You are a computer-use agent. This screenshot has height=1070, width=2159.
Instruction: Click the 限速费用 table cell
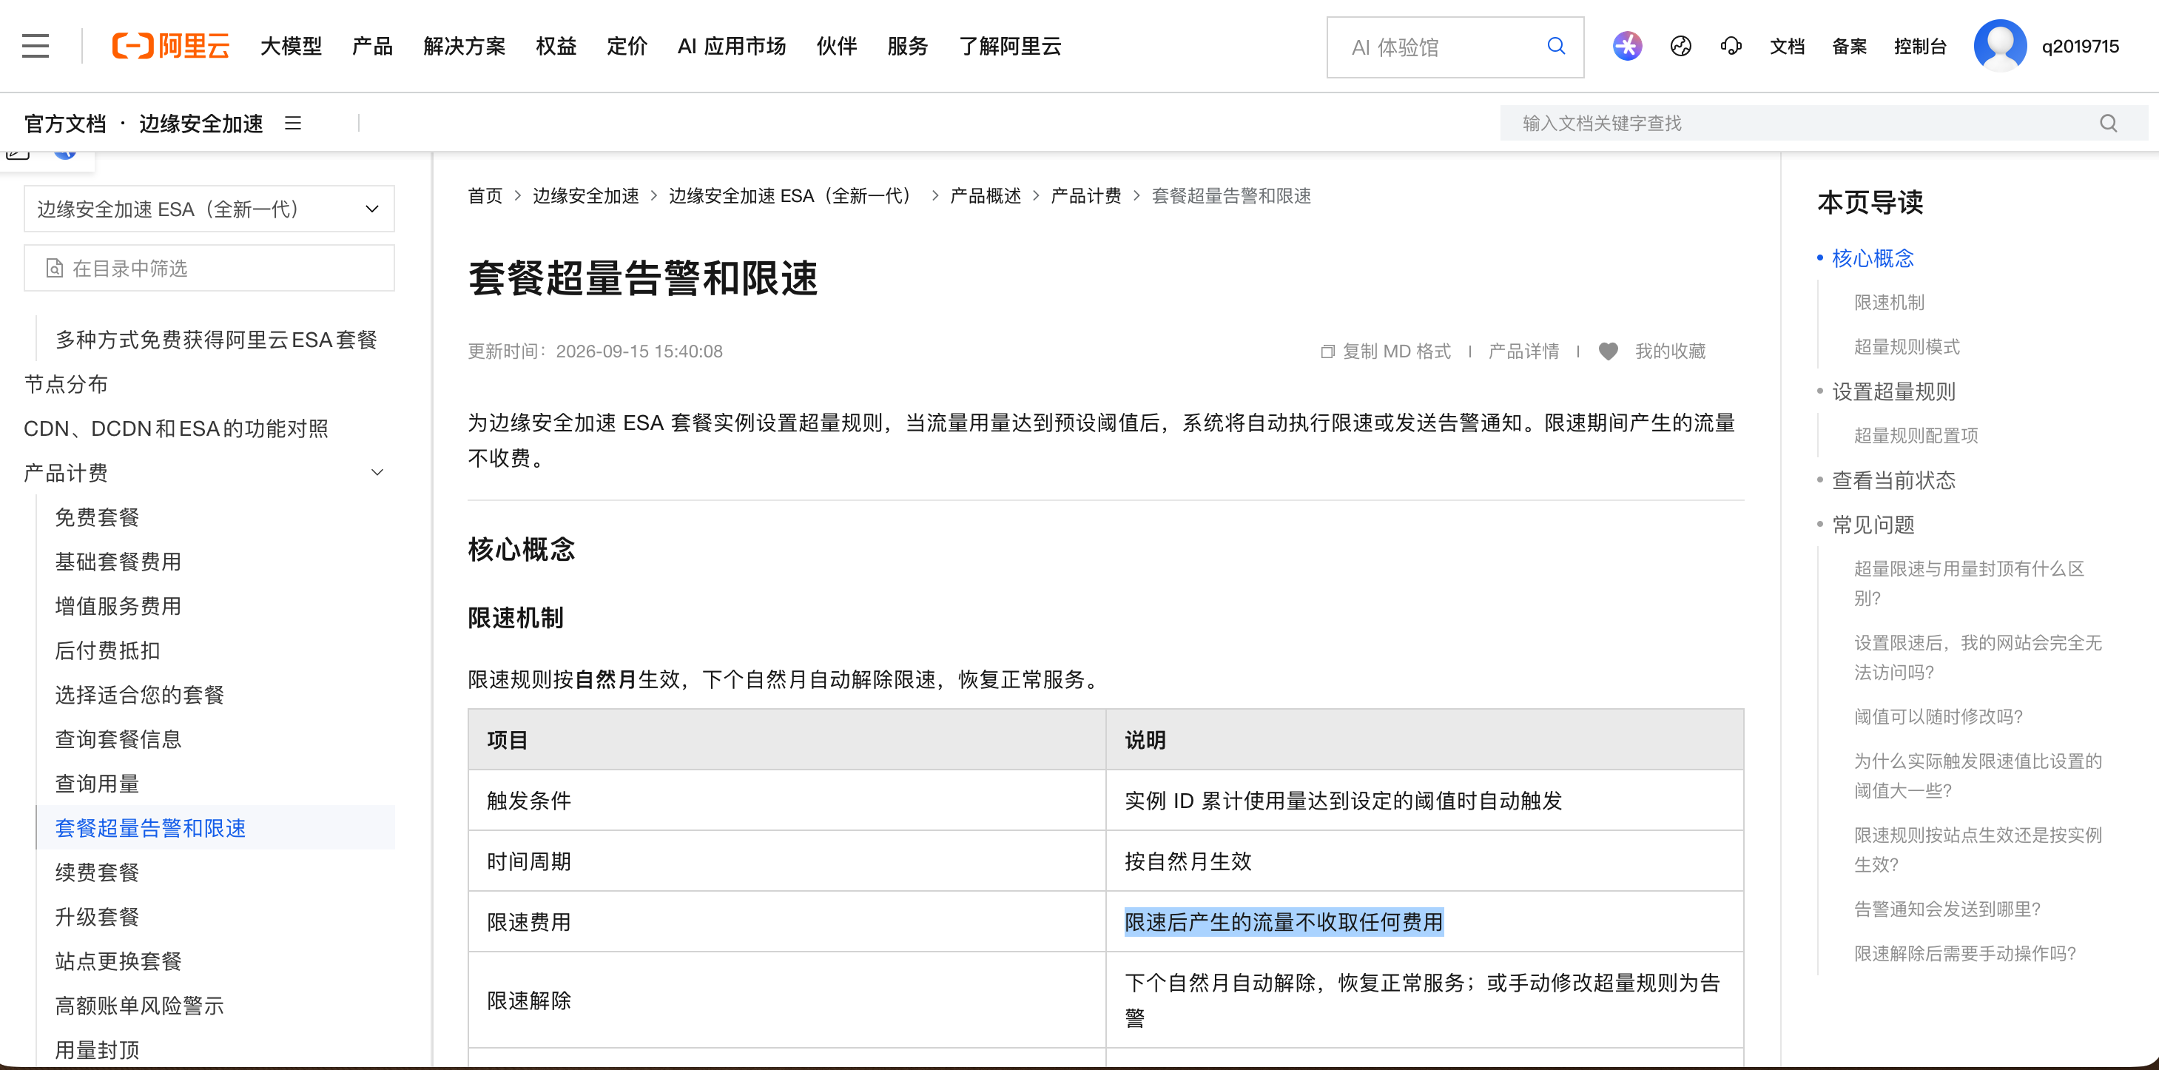click(787, 922)
